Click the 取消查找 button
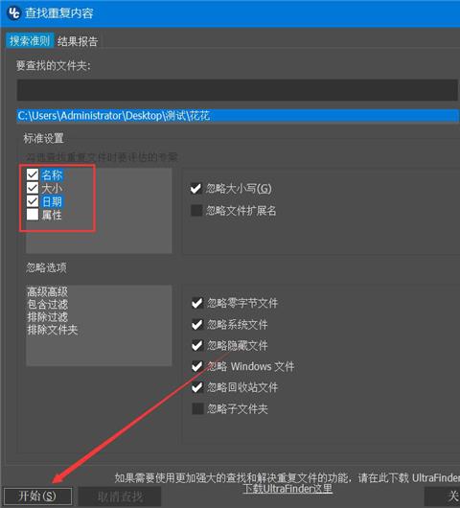 pos(120,496)
